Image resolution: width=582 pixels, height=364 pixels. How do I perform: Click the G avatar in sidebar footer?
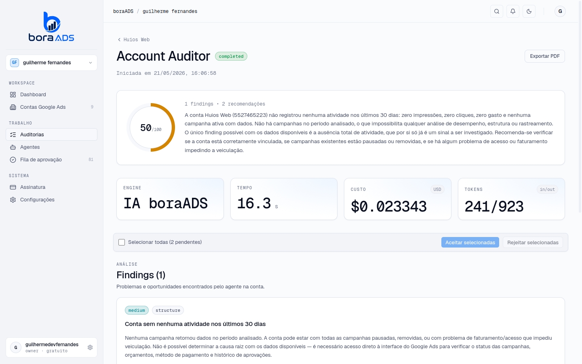[x=16, y=347]
